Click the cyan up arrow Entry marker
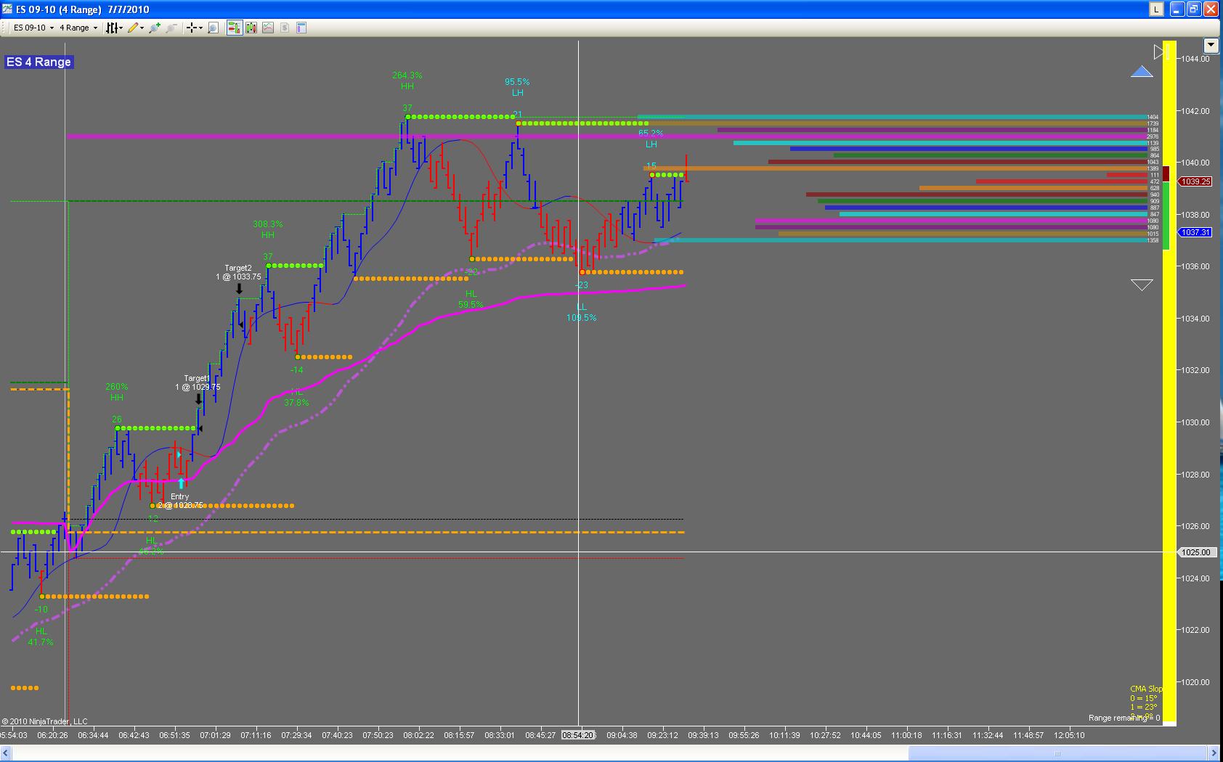Viewport: 1223px width, 762px height. pyautogui.click(x=182, y=483)
